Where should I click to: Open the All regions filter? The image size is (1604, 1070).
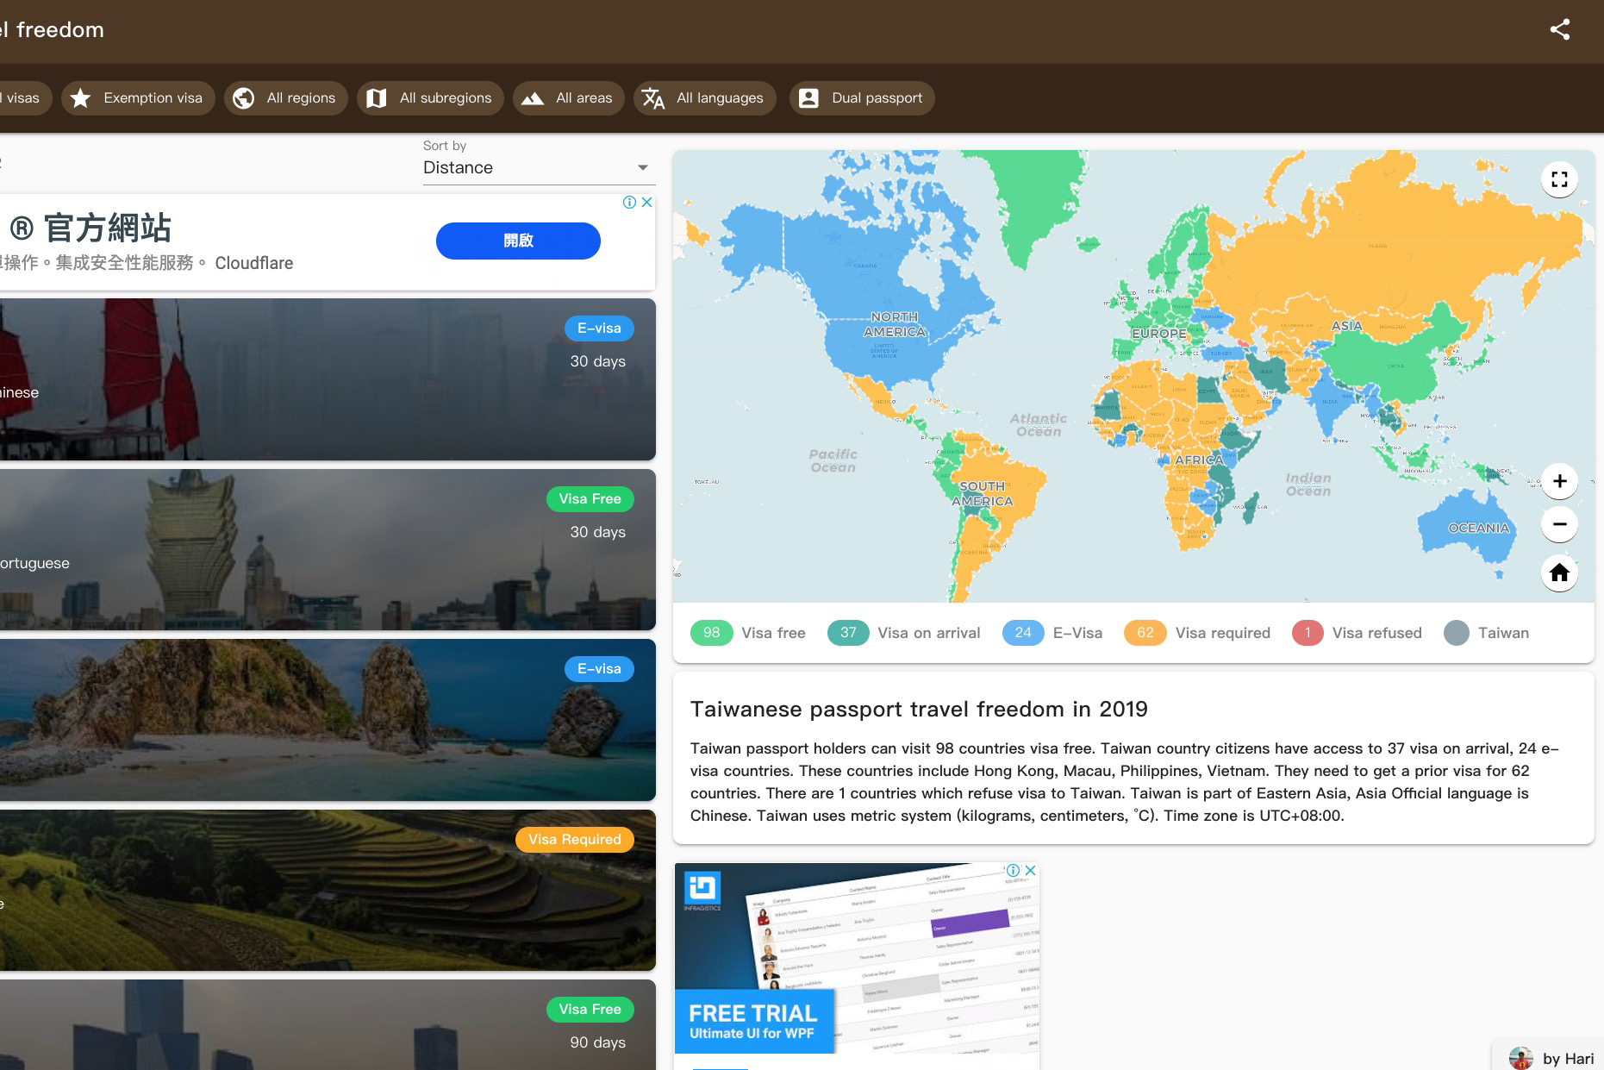285,98
